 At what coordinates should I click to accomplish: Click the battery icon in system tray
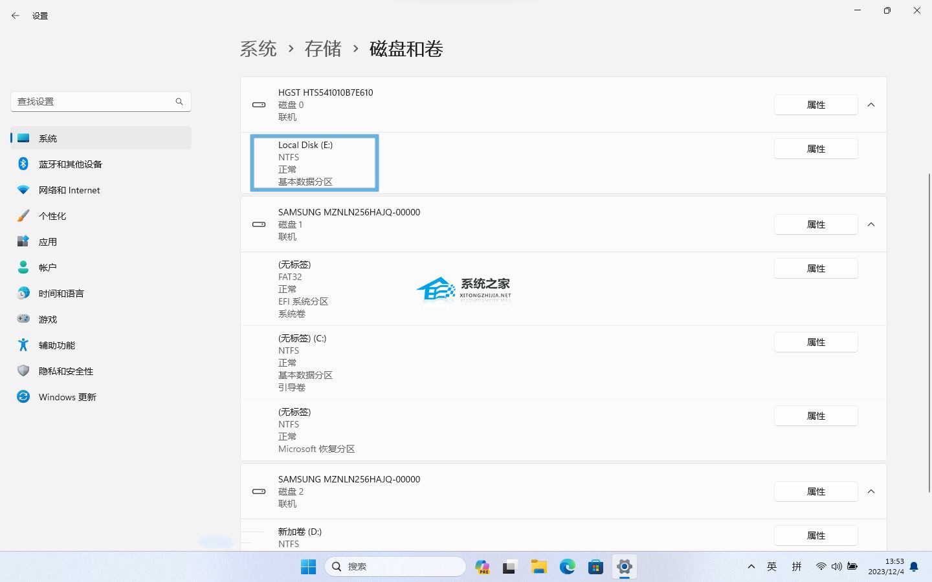[x=852, y=566]
